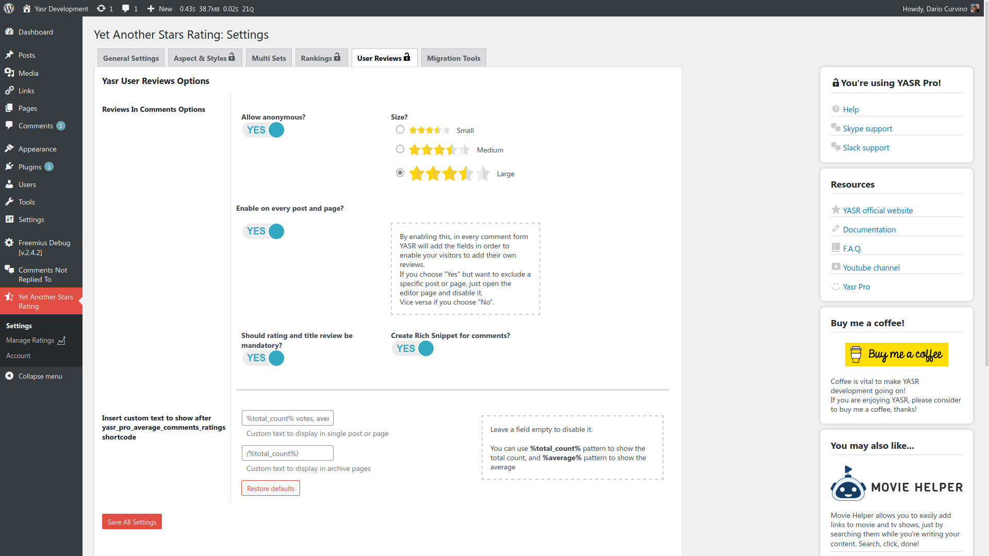This screenshot has width=989, height=556.
Task: Click the Collapse menu arrow icon
Action: (x=9, y=376)
